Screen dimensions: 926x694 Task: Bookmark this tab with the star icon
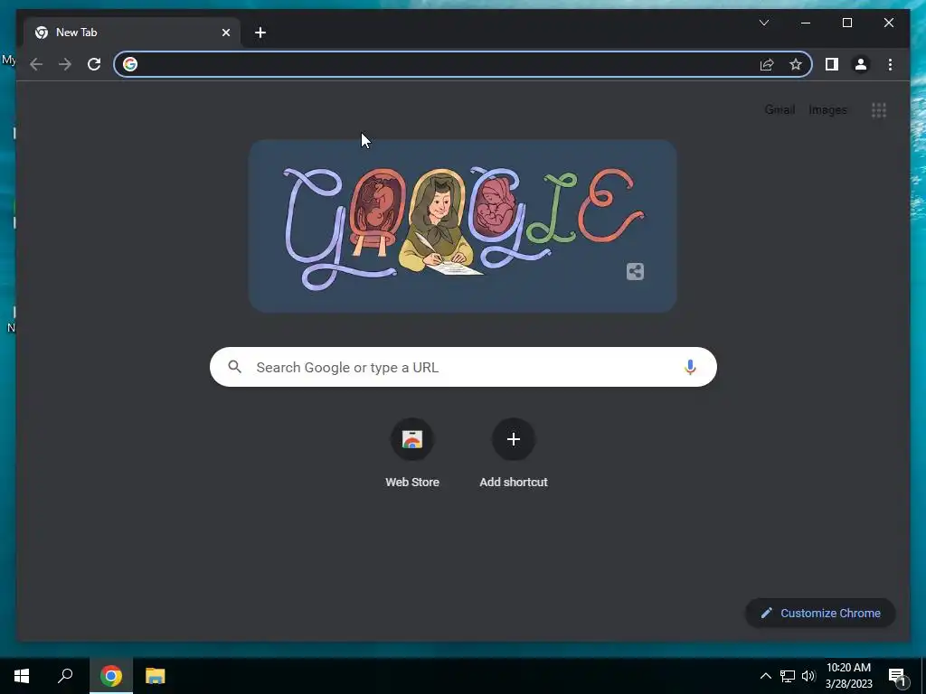click(796, 64)
